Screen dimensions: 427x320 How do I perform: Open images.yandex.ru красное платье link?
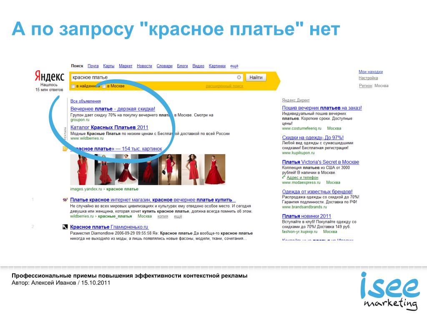(x=104, y=189)
